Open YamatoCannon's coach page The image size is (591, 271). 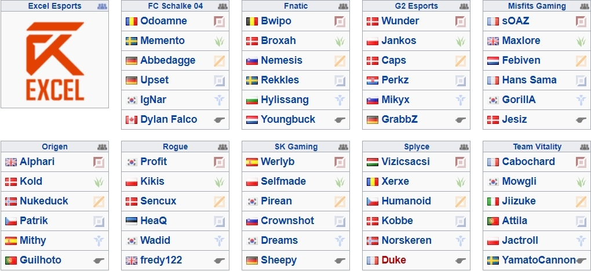539,259
